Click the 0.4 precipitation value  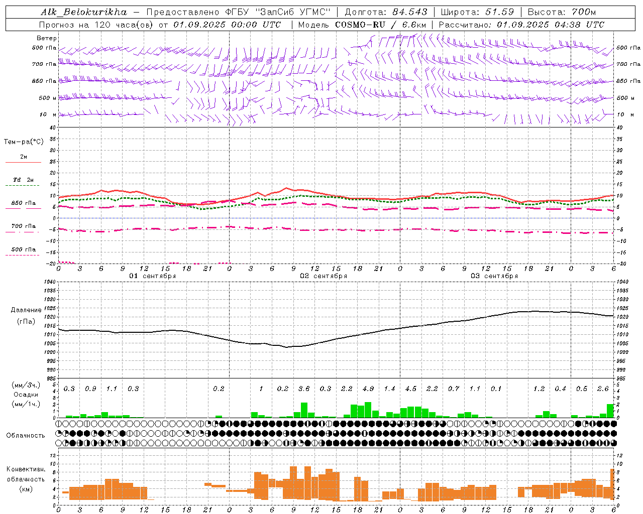(561, 389)
